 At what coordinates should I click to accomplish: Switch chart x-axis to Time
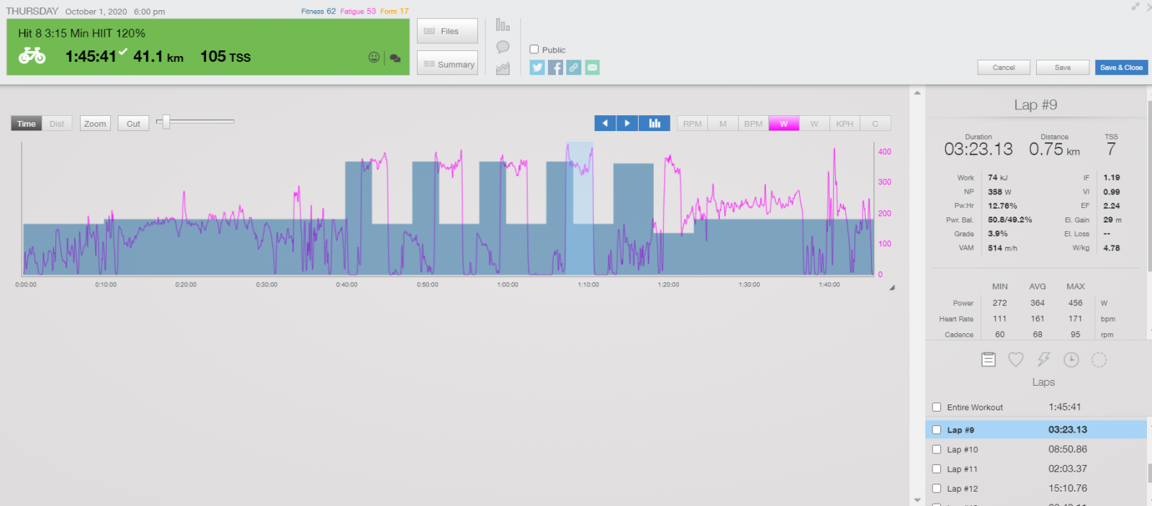pos(27,124)
